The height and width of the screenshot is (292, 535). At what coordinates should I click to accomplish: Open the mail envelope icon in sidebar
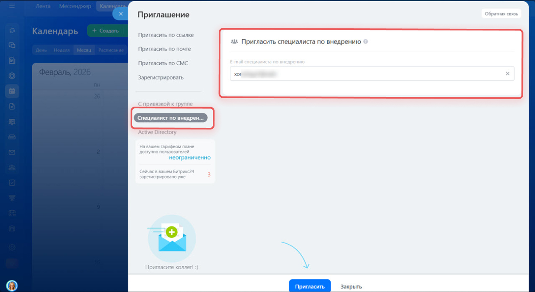pyautogui.click(x=12, y=152)
